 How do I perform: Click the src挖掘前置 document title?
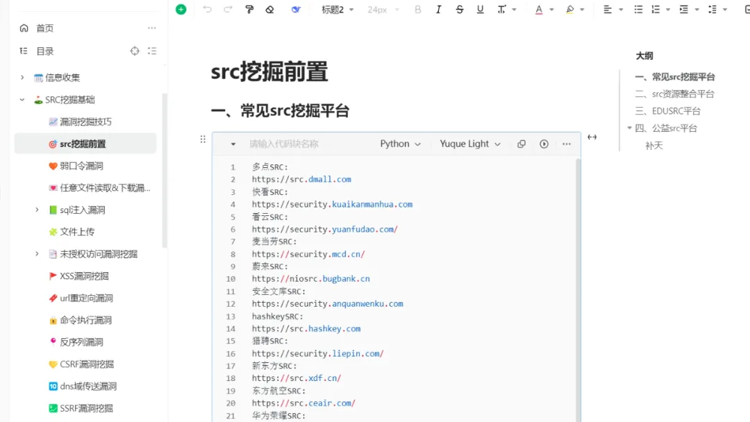tap(269, 71)
